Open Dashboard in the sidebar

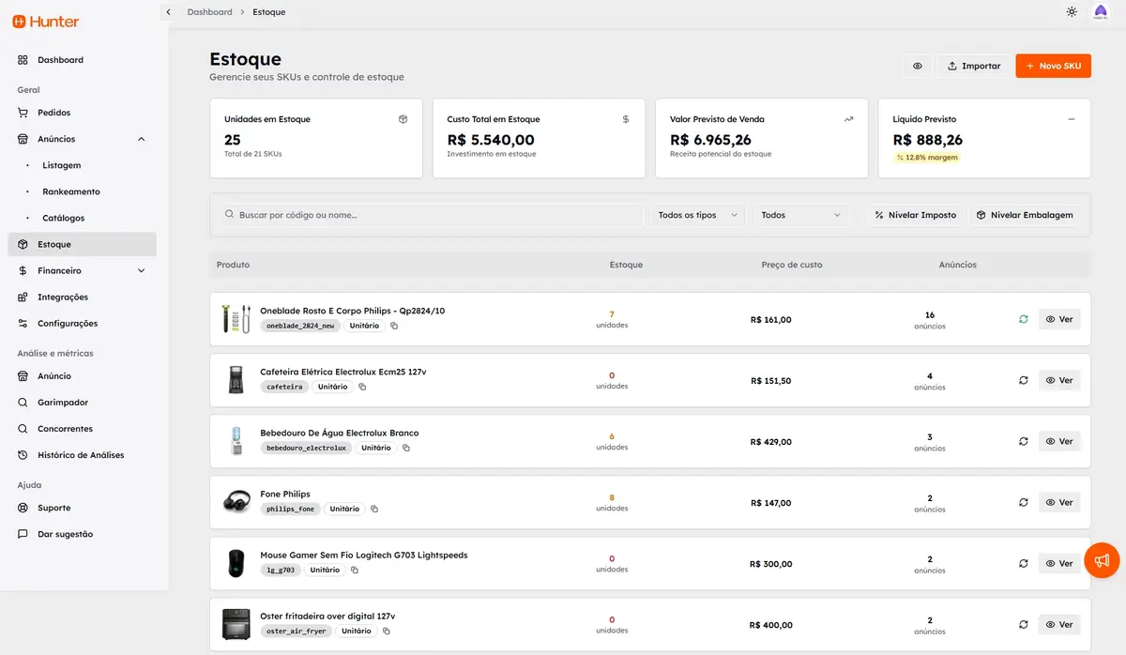pyautogui.click(x=82, y=60)
